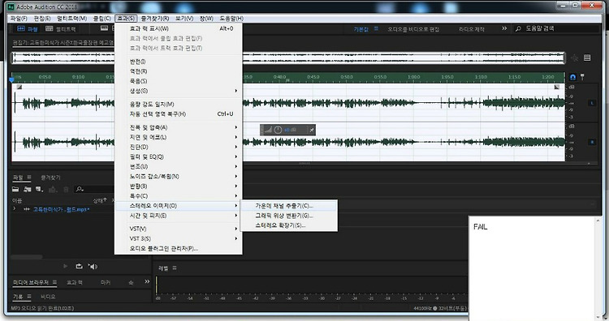Image resolution: width=609 pixels, height=321 pixels.
Task: Click the Waveform view button
Action: (x=27, y=28)
